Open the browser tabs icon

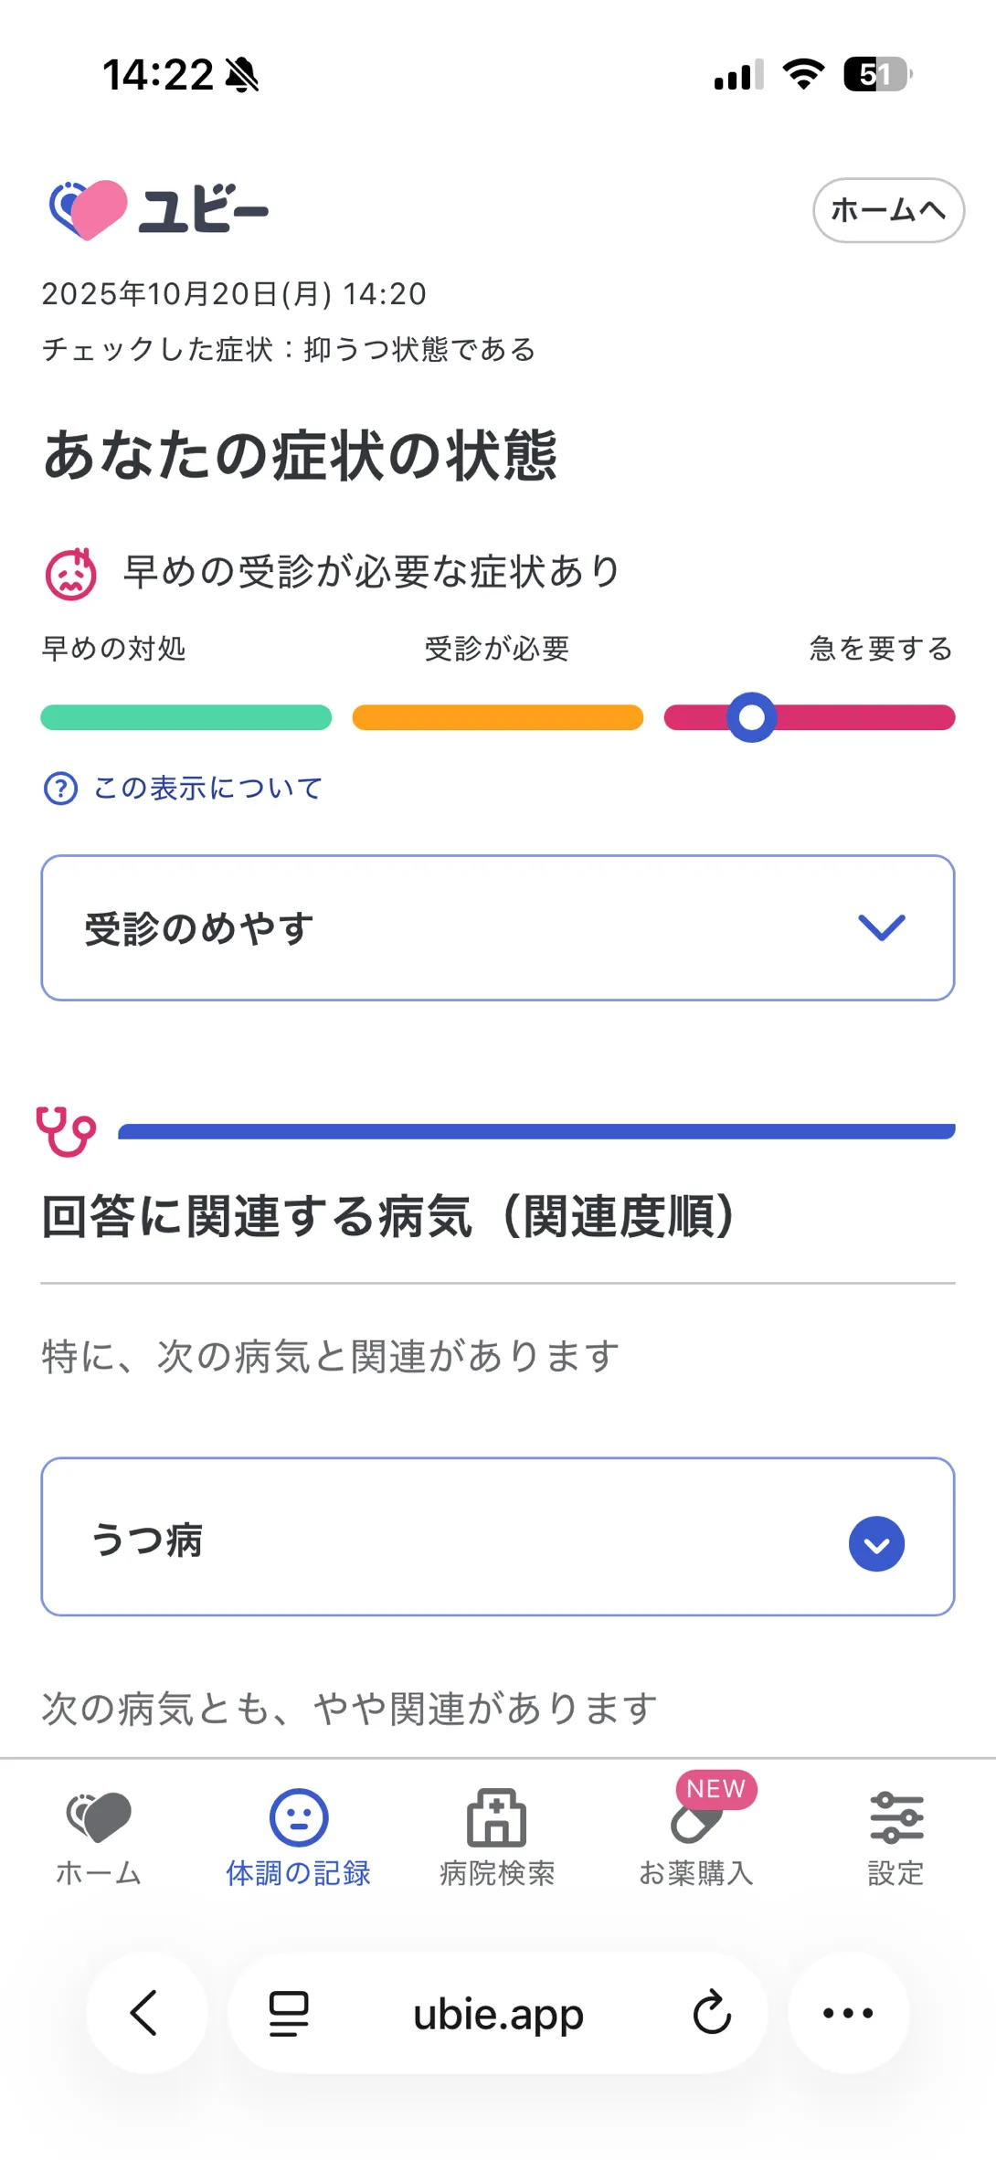pyautogui.click(x=289, y=2014)
